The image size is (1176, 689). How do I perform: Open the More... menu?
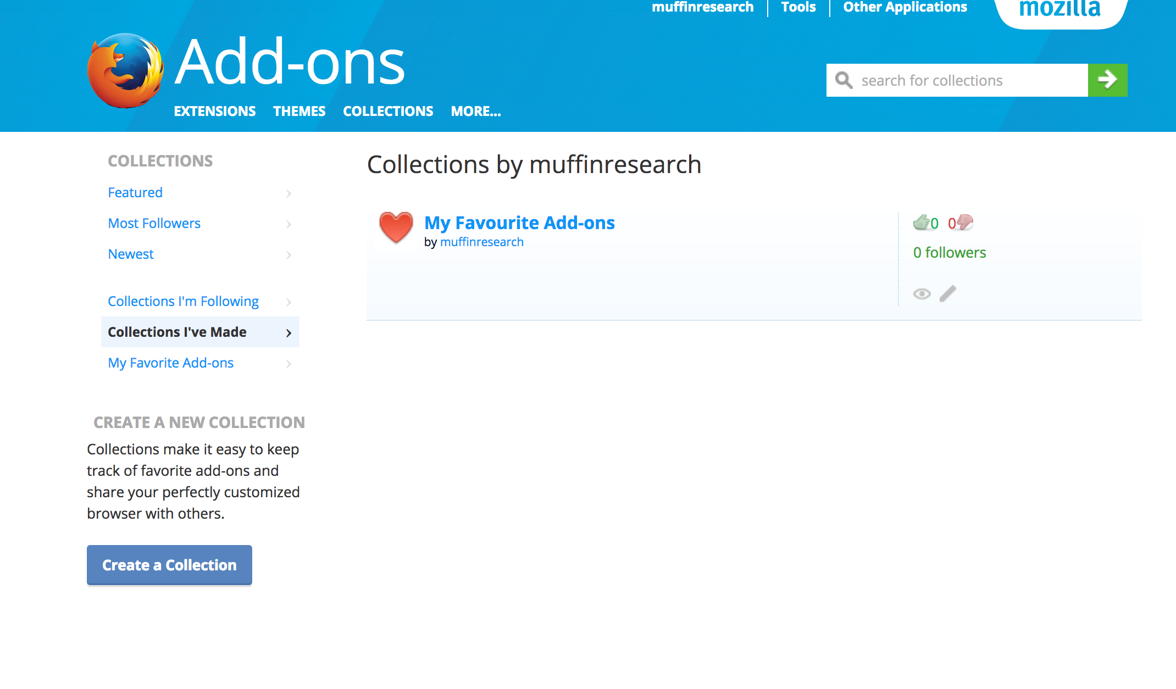coord(476,112)
